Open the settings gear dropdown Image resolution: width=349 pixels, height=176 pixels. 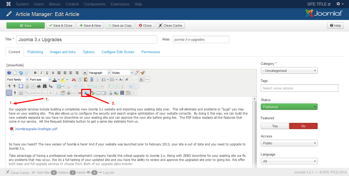pyautogui.click(x=340, y=4)
